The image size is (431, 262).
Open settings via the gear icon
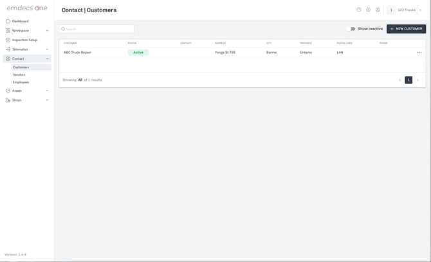pyautogui.click(x=369, y=10)
